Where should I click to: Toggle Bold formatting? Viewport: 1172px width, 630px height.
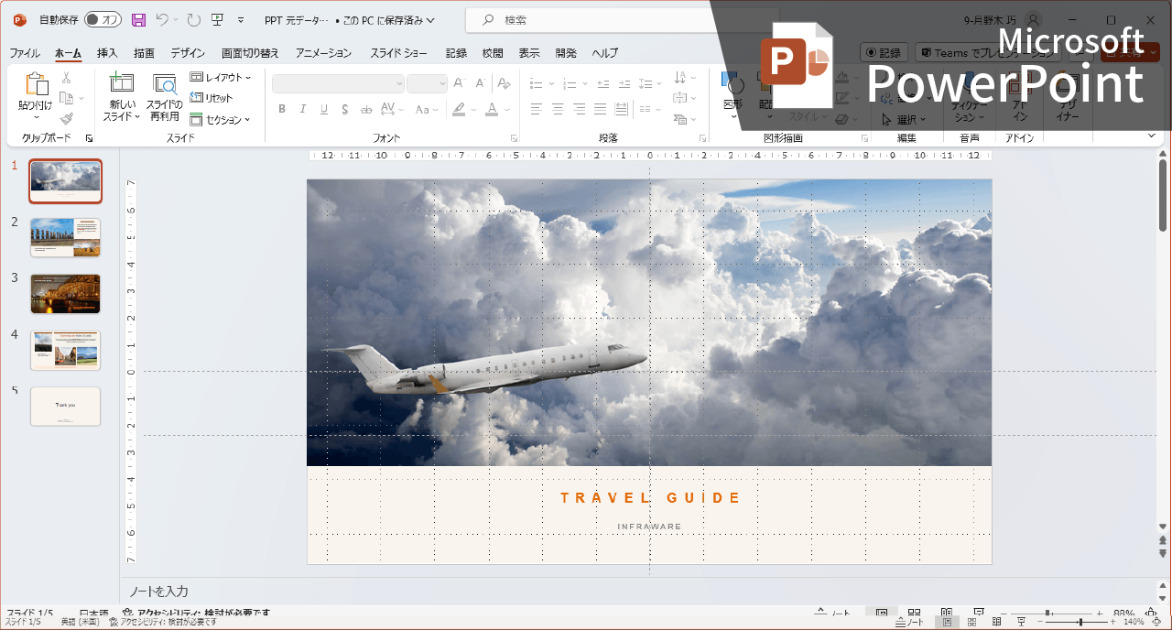click(281, 110)
